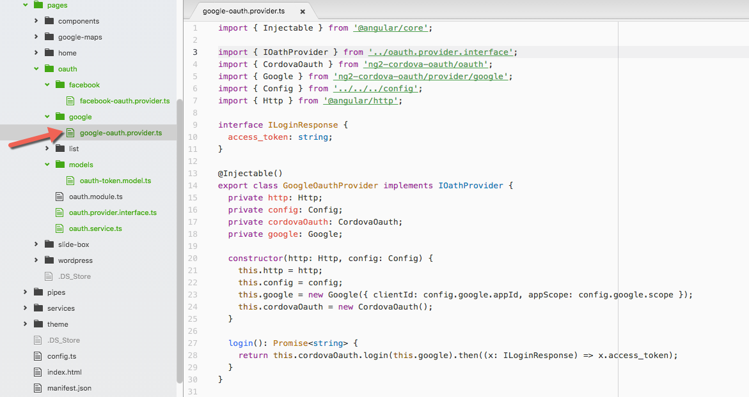Expand the list folder arrow
749x397 pixels.
pyautogui.click(x=47, y=148)
